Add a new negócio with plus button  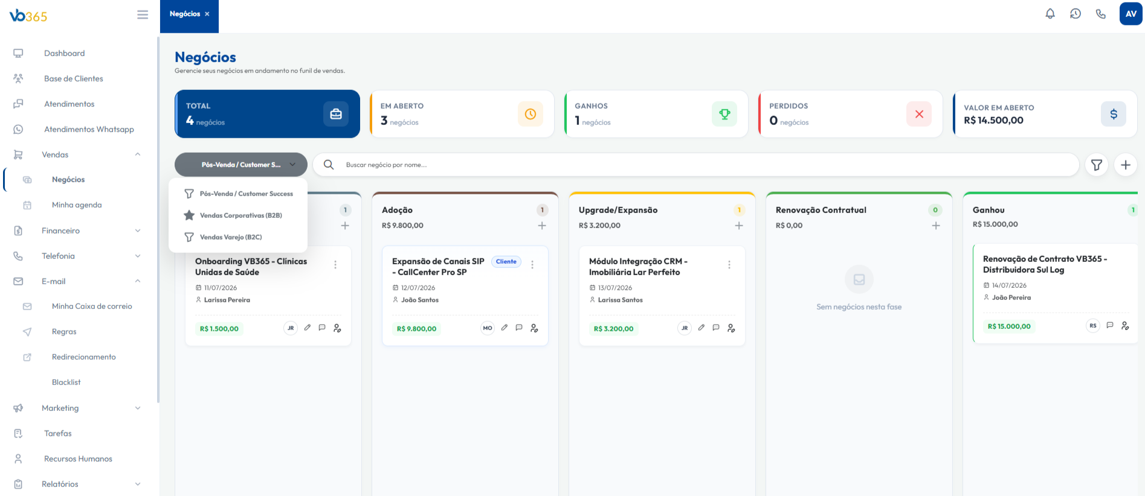[x=1126, y=165]
